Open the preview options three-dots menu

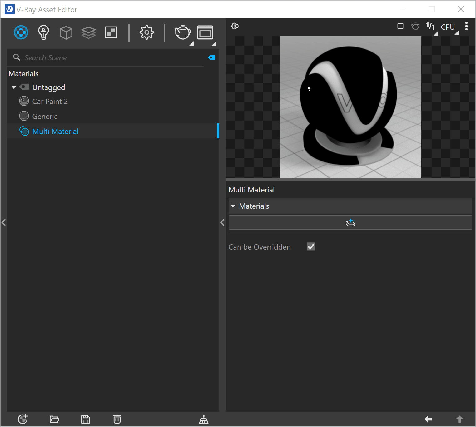tap(466, 26)
